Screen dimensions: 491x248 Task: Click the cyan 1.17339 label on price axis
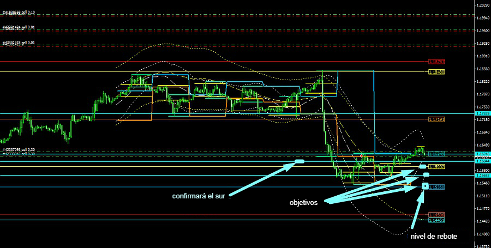[x=482, y=113]
